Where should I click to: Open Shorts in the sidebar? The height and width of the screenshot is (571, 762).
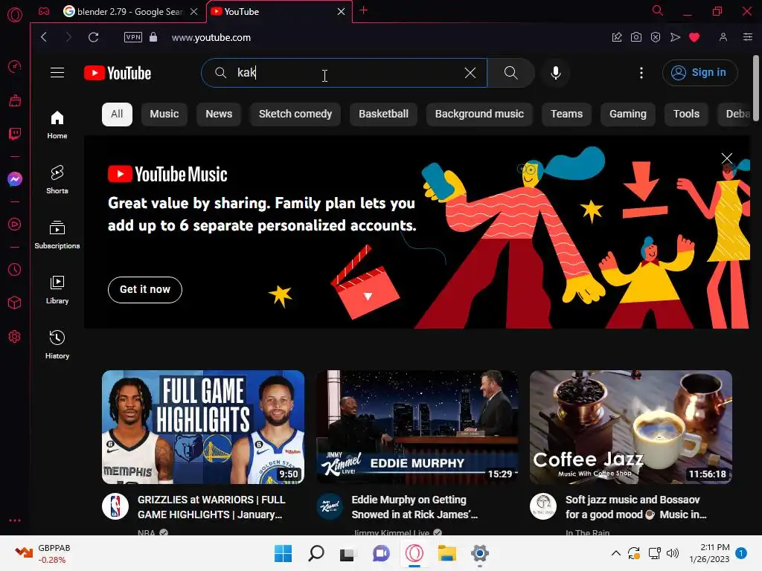57,180
